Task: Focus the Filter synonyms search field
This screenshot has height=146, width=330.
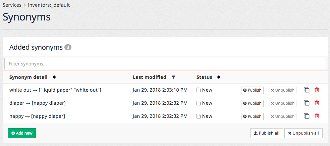Action: tap(165, 63)
